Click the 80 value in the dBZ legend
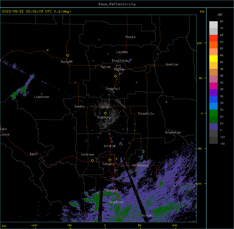 point(222,21)
